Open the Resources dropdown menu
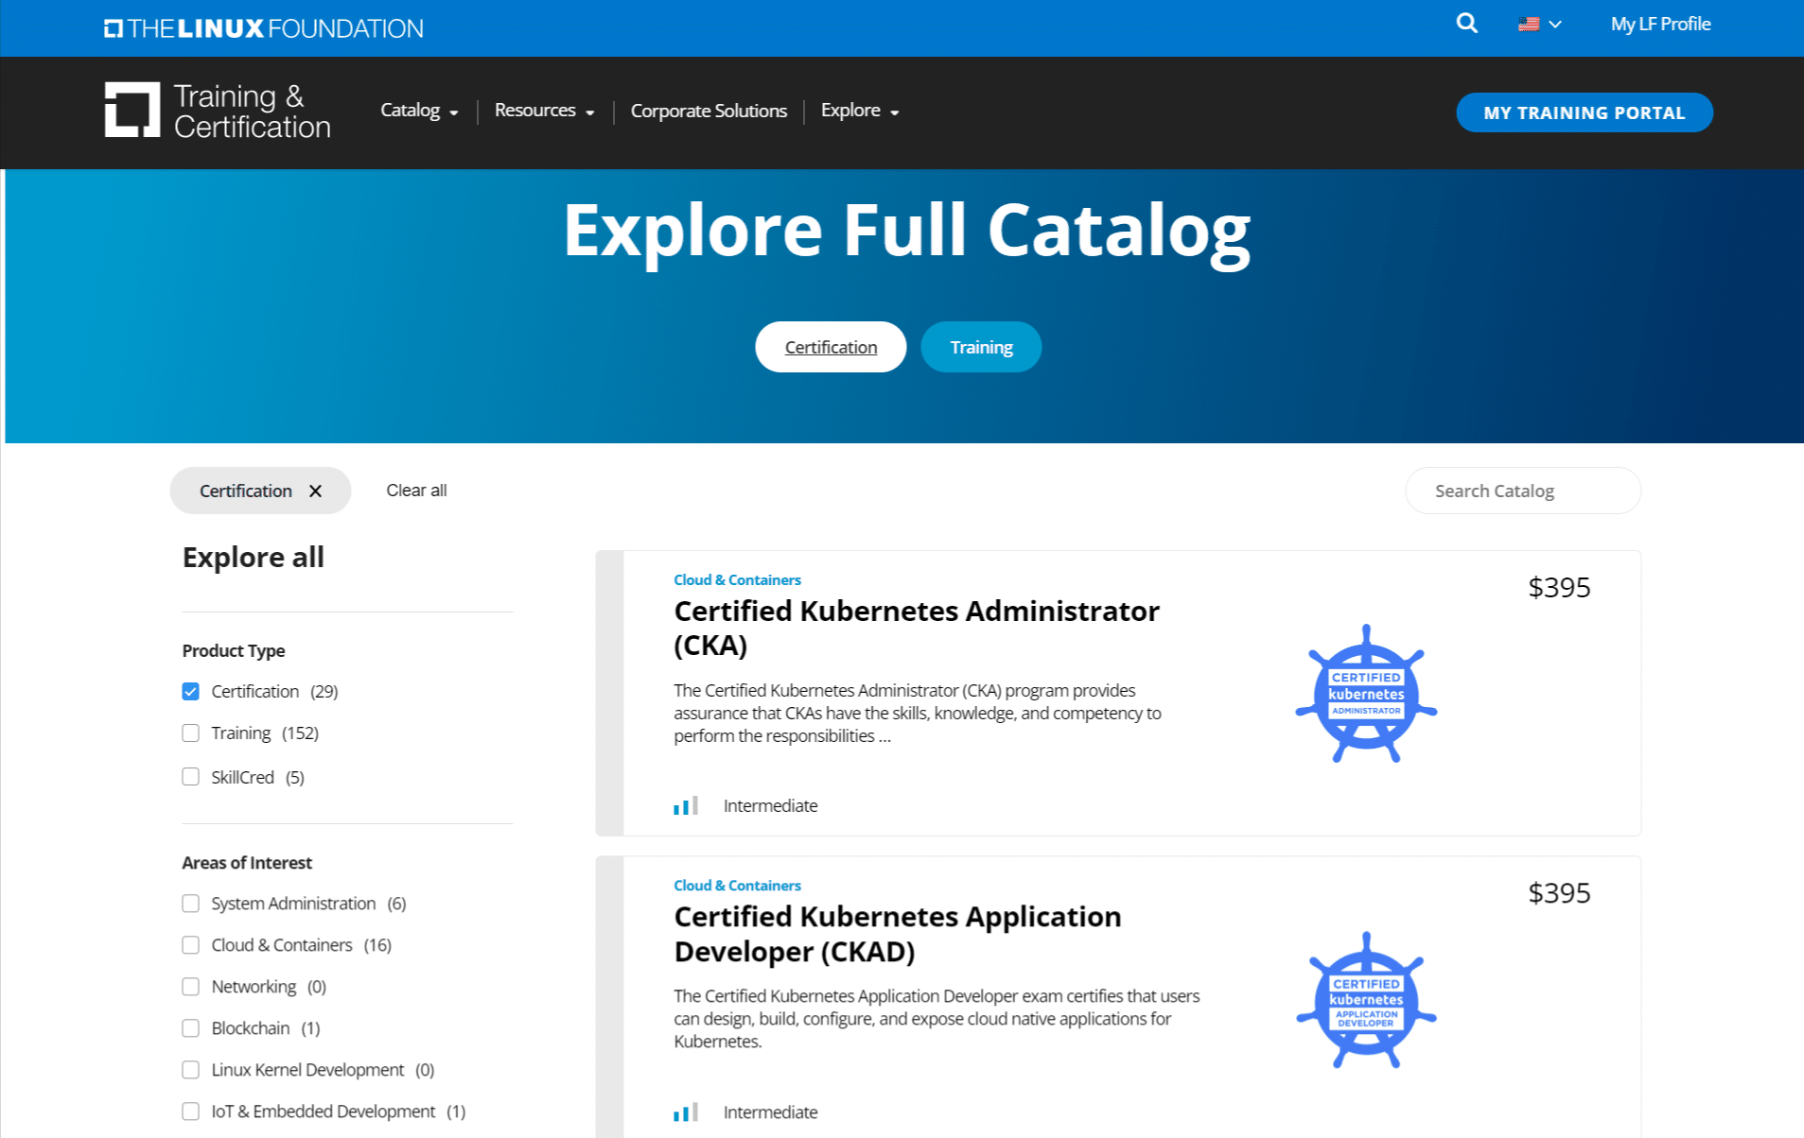 [544, 111]
